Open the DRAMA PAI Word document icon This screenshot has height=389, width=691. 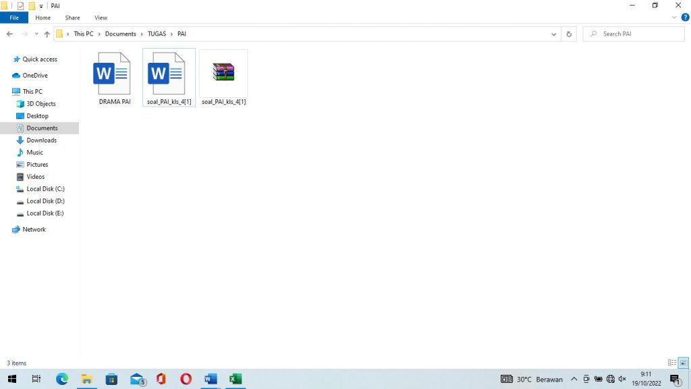click(x=112, y=73)
